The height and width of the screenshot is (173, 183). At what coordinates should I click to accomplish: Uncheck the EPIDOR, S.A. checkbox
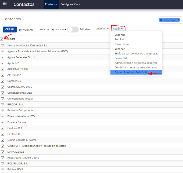pyautogui.click(x=3, y=105)
